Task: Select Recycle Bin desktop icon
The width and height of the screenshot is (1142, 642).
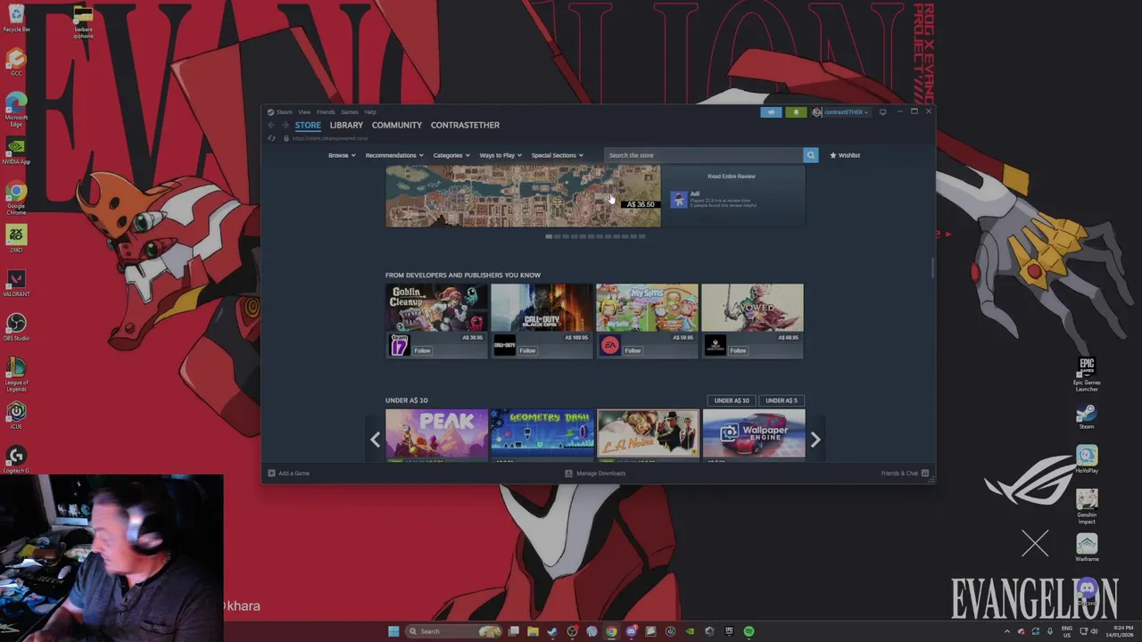Action: coord(15,18)
